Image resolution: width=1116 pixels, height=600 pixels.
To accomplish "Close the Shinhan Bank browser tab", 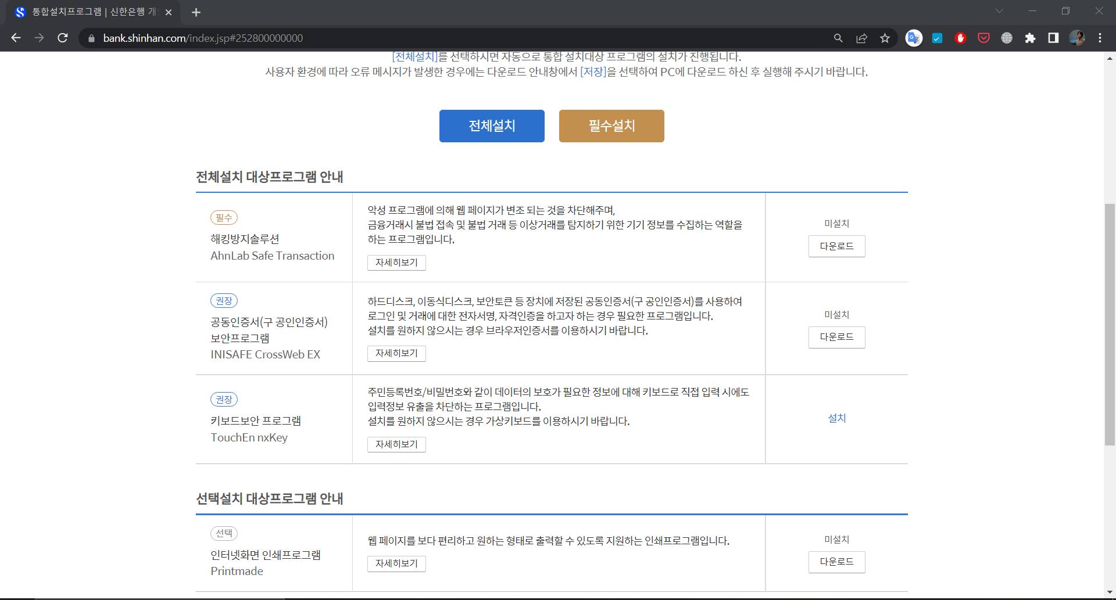I will click(169, 12).
